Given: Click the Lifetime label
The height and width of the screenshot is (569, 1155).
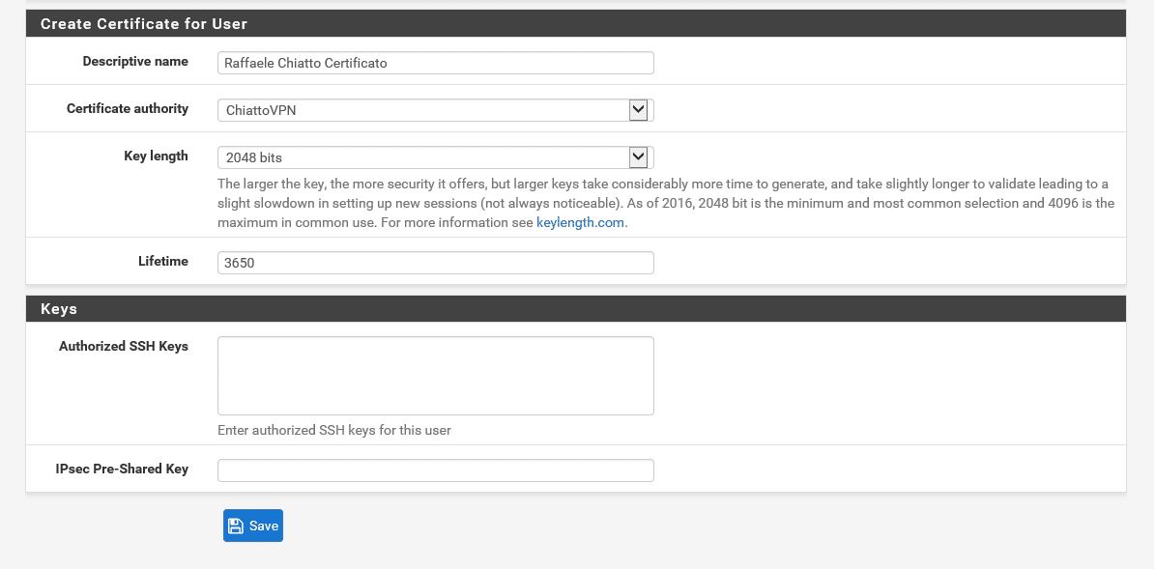Looking at the screenshot, I should point(163,261).
